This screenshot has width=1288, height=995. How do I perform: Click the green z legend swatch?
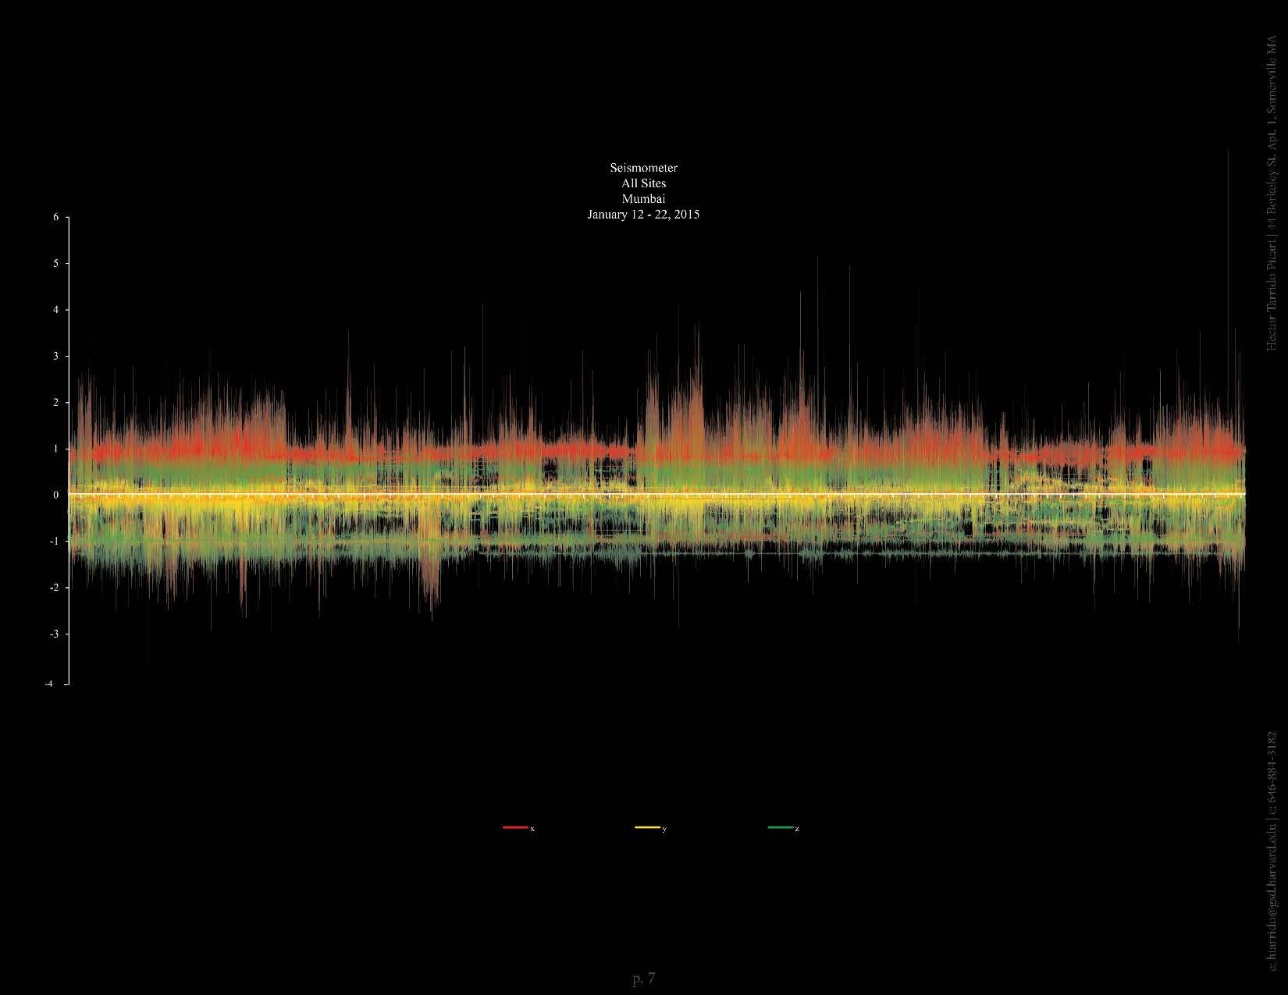tap(781, 827)
